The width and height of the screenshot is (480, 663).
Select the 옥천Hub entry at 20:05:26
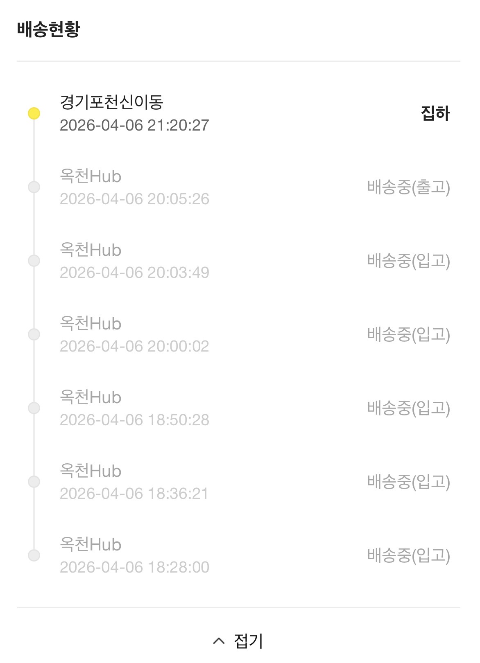pyautogui.click(x=91, y=176)
